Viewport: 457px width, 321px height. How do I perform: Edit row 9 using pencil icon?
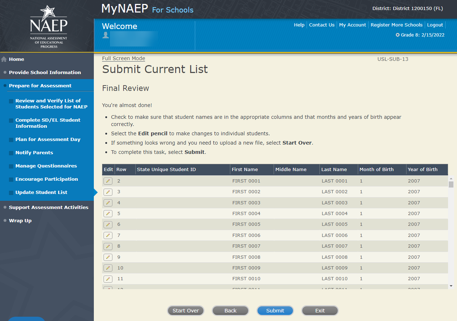(108, 257)
